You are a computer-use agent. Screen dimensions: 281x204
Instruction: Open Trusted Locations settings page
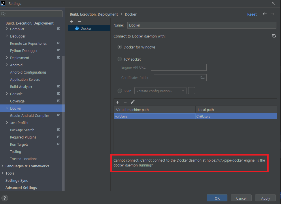[x=24, y=159]
